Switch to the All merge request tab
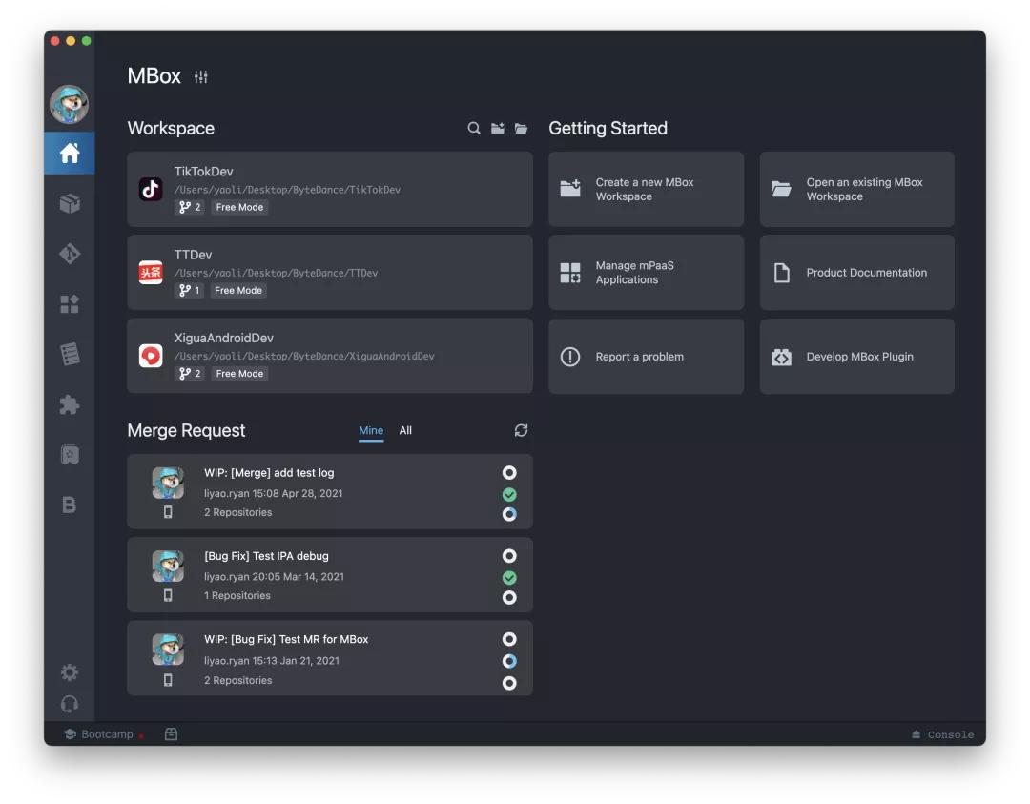 (x=405, y=431)
